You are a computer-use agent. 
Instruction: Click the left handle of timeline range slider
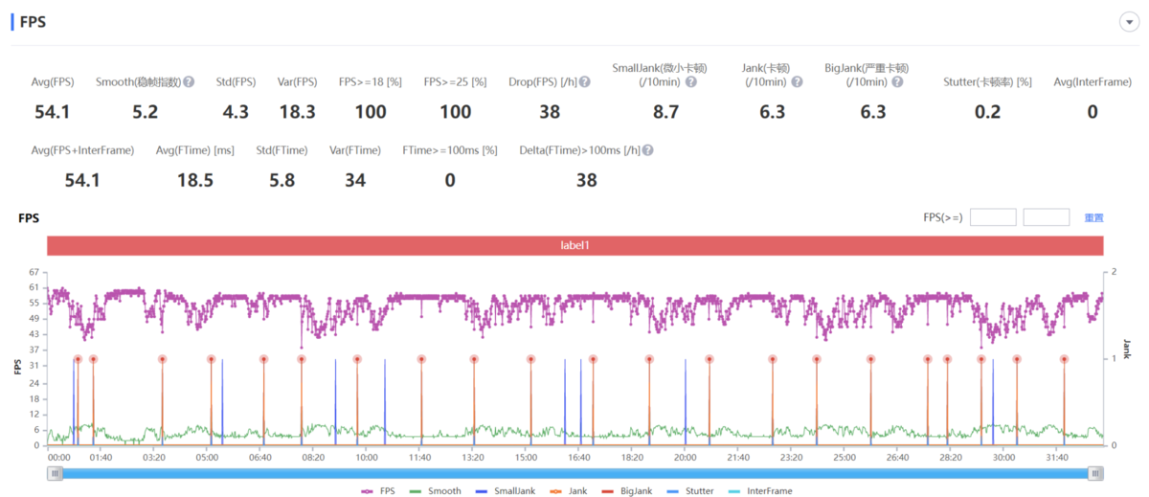56,473
